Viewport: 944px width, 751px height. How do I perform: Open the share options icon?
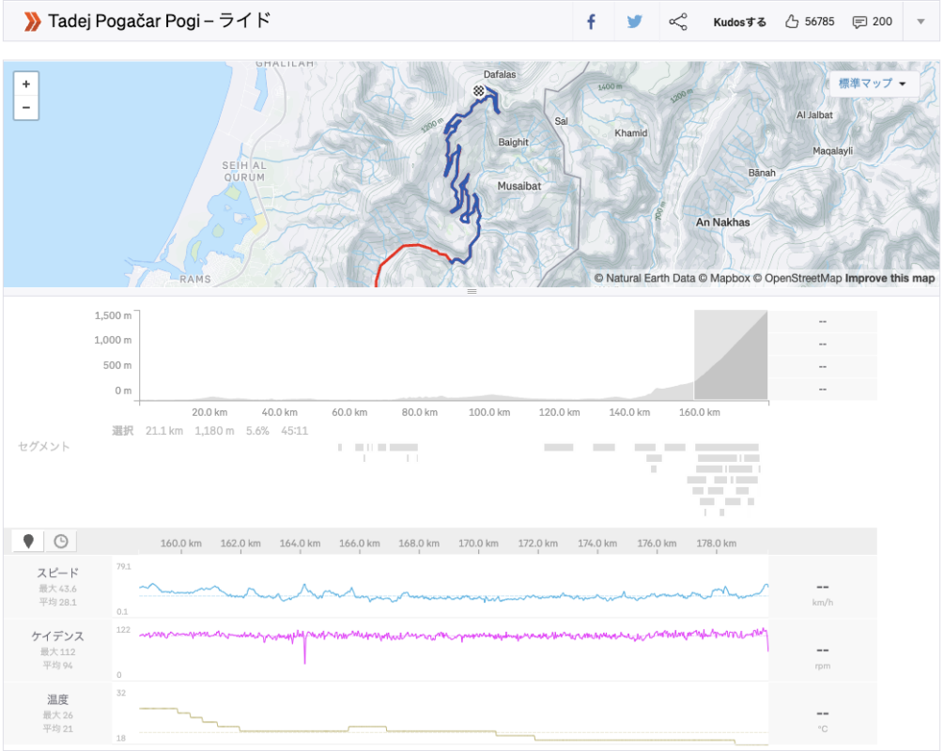pyautogui.click(x=678, y=22)
